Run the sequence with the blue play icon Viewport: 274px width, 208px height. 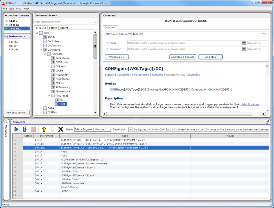click(x=17, y=129)
